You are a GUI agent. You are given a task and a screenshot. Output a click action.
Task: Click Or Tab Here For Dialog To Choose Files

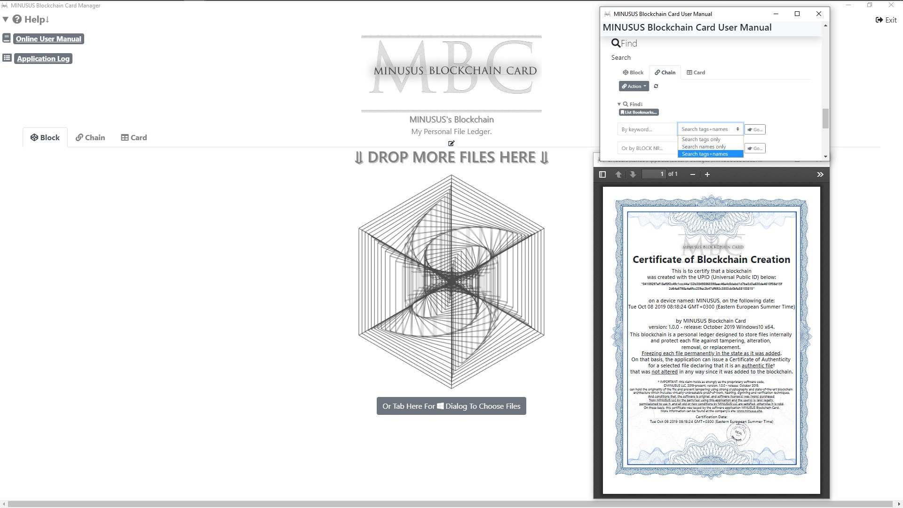click(451, 406)
